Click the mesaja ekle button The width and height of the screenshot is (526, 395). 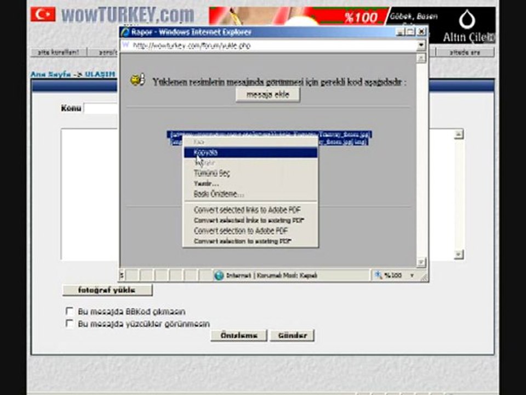[x=268, y=95]
